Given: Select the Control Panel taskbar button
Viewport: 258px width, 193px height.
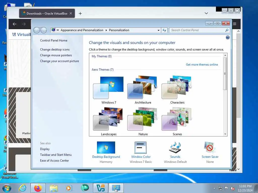Looking at the screenshot, I should tap(116, 188).
